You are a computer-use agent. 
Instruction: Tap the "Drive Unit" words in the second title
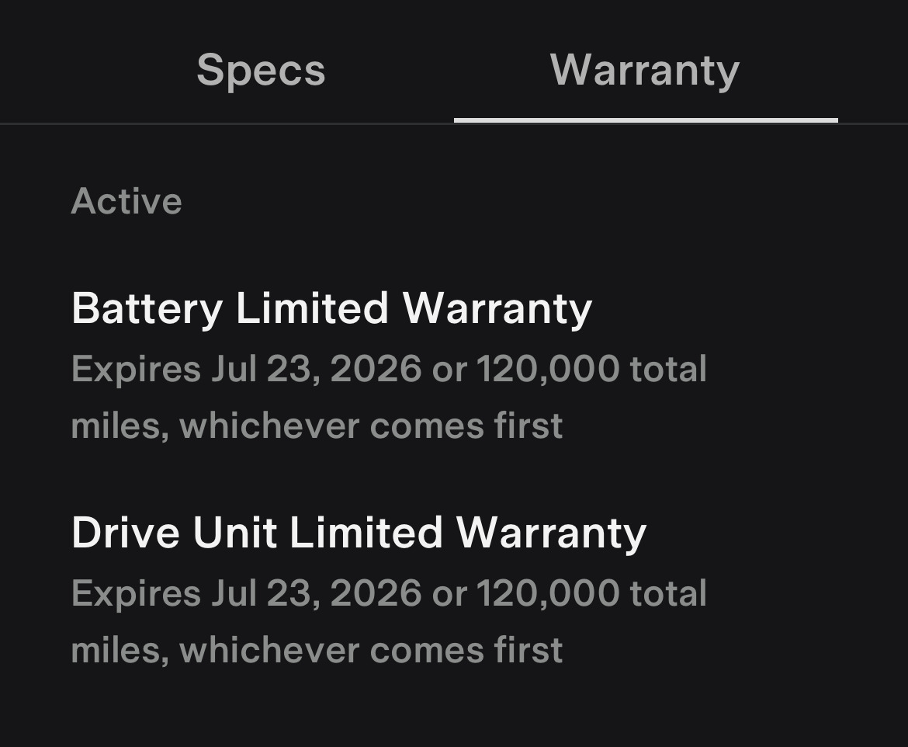tap(174, 533)
